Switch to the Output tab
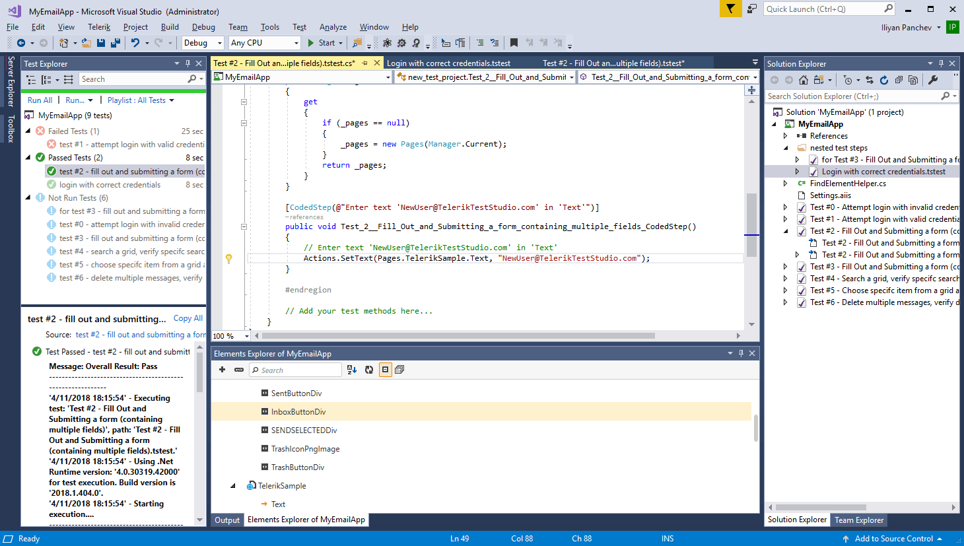This screenshot has width=964, height=546. [227, 520]
